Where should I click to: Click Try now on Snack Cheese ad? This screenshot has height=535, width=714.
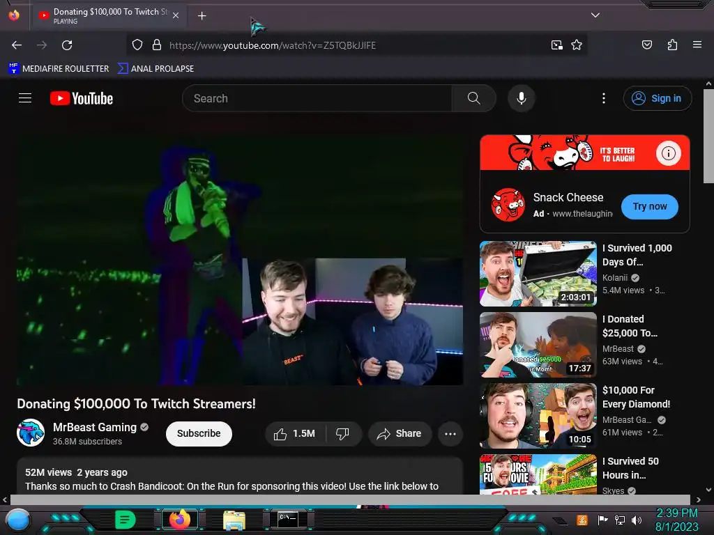[649, 206]
